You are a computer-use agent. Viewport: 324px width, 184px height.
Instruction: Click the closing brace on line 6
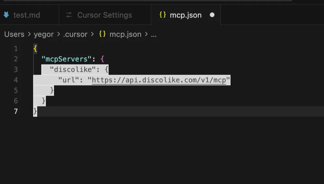tap(44, 101)
